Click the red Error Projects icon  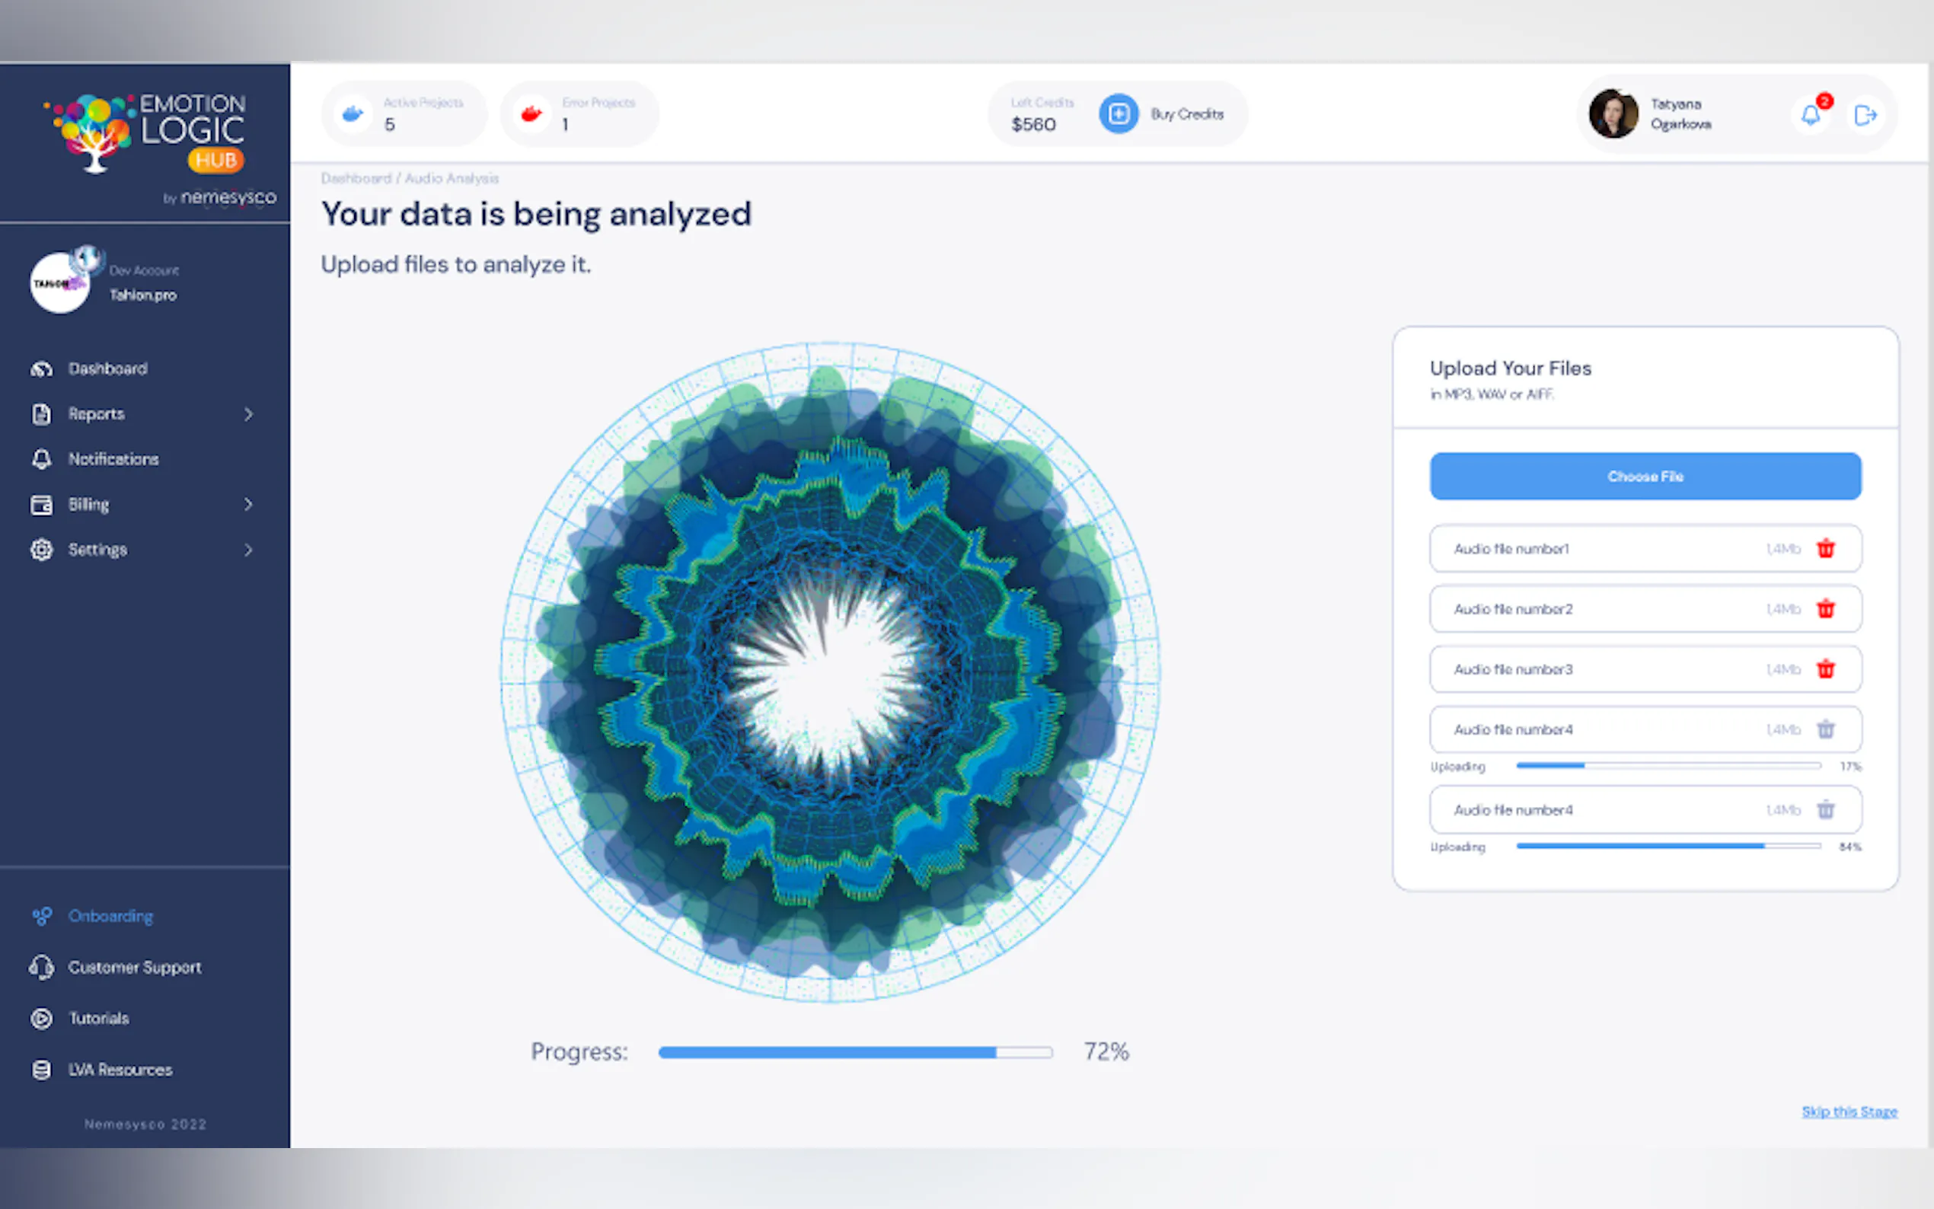[x=531, y=114]
